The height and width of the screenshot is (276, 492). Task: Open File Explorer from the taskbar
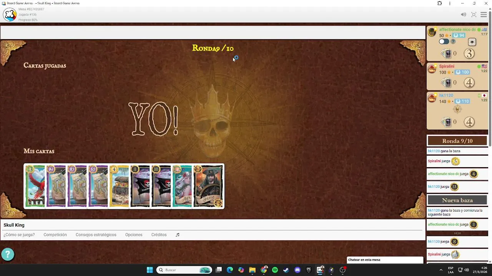coord(252,270)
